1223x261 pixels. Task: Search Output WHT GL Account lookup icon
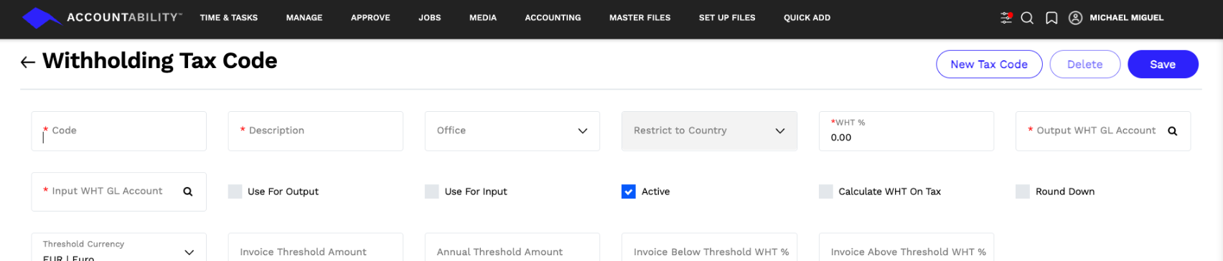1172,131
